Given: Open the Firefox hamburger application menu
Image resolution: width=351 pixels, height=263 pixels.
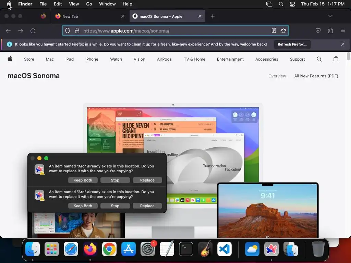Looking at the screenshot, I should tap(342, 30).
